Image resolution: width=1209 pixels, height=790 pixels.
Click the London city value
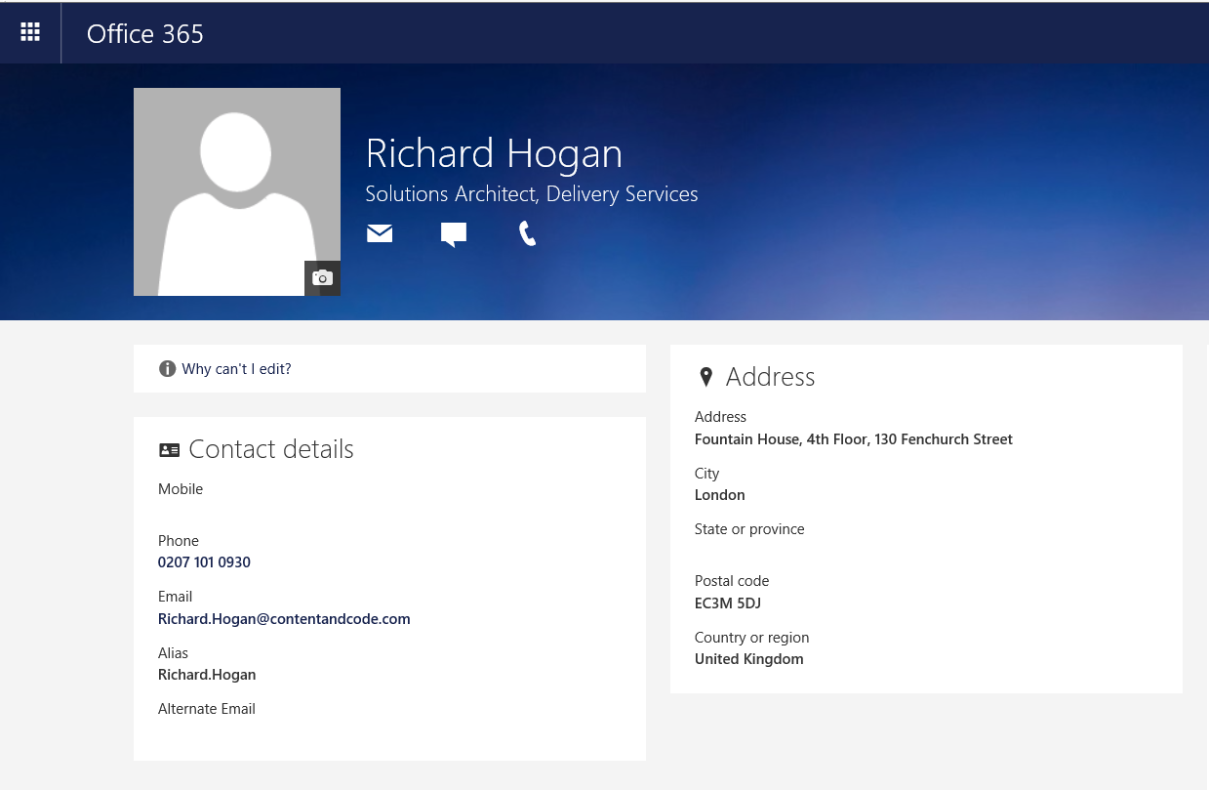point(719,495)
